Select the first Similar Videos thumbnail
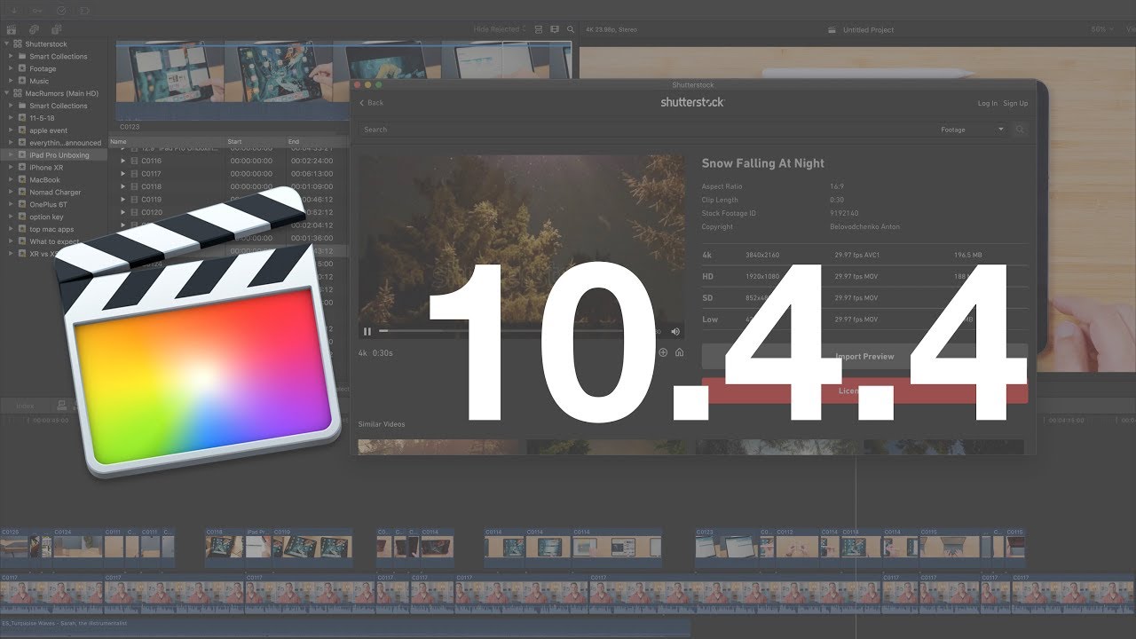1136x639 pixels. [438, 447]
